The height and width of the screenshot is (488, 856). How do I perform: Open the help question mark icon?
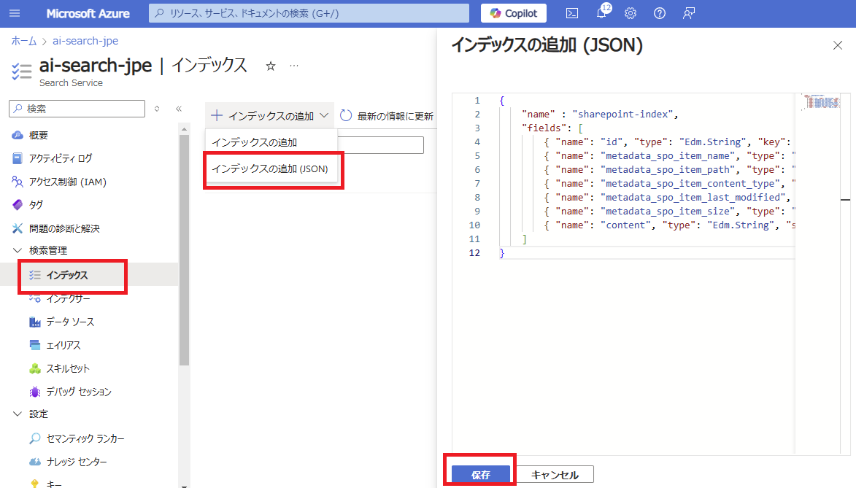pos(660,13)
